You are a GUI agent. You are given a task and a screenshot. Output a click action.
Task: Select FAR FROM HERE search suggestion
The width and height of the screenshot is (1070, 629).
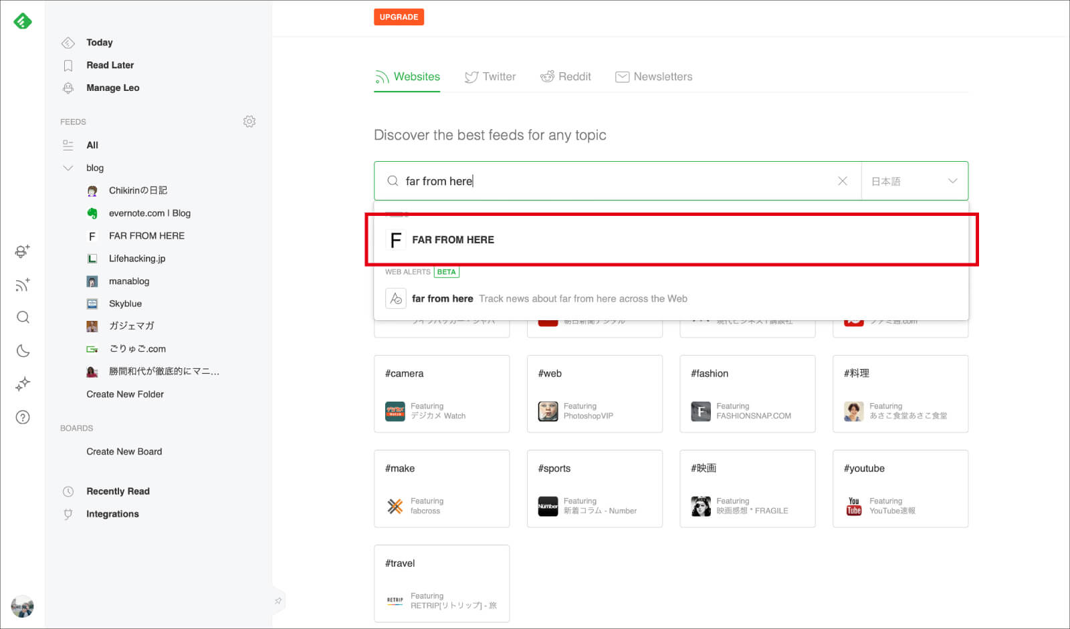click(x=671, y=240)
